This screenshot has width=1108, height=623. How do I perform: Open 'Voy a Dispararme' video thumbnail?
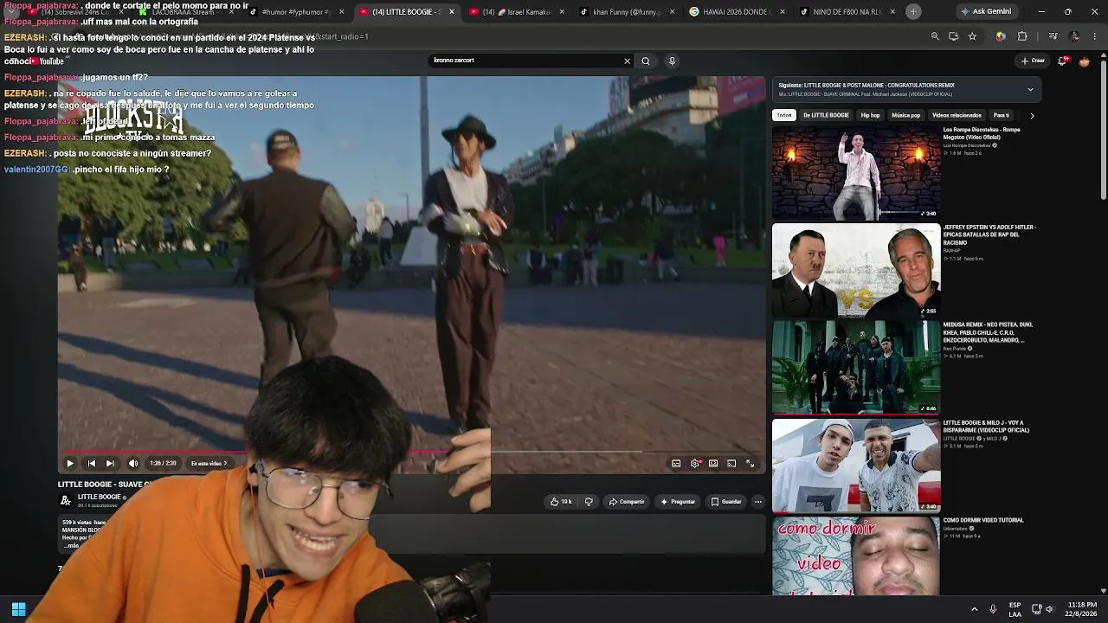[856, 466]
